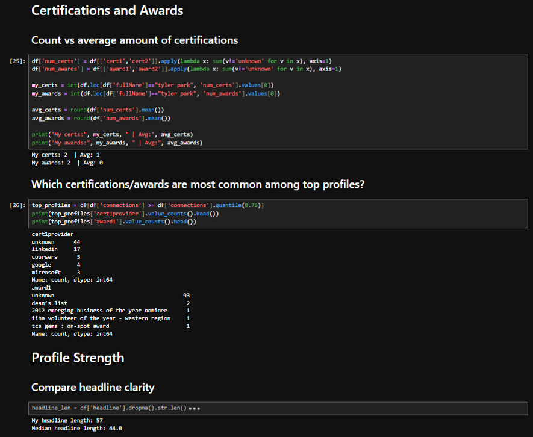The image size is (533, 437).
Task: Click the cert1provider value_counts print line
Action: tap(125, 214)
